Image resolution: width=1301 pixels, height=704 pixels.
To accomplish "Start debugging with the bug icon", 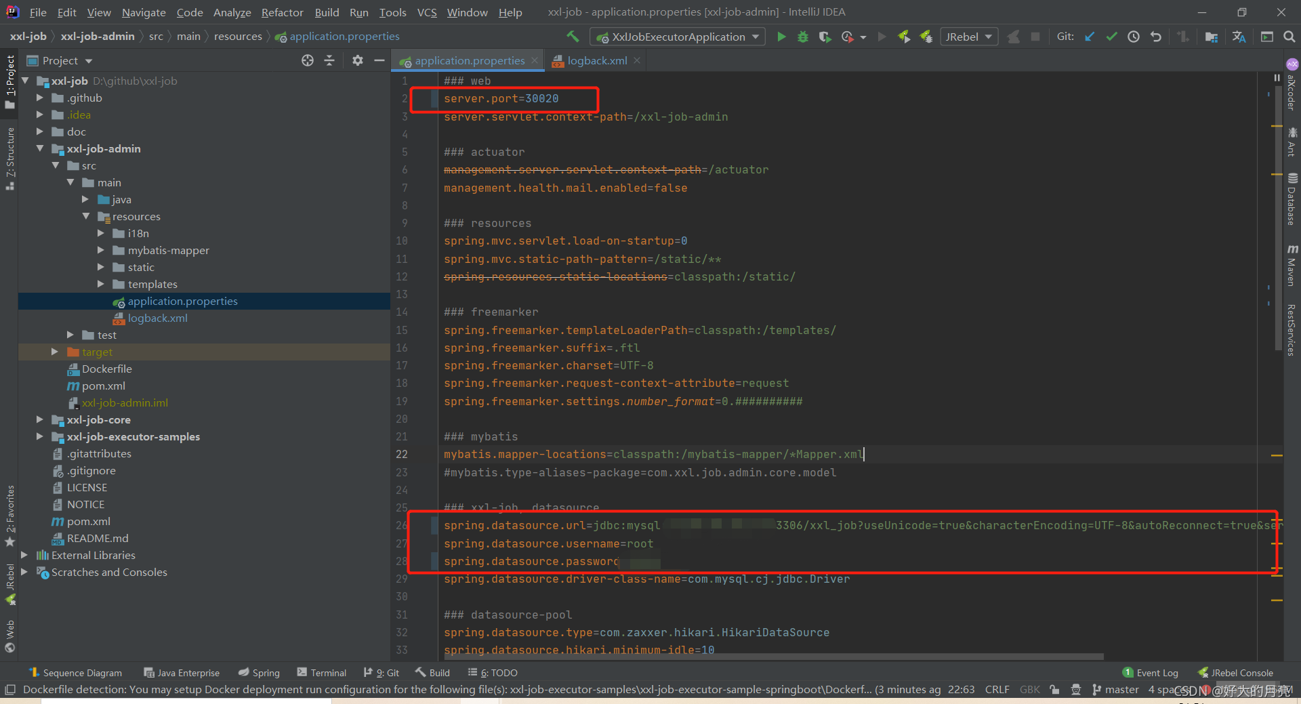I will 803,37.
